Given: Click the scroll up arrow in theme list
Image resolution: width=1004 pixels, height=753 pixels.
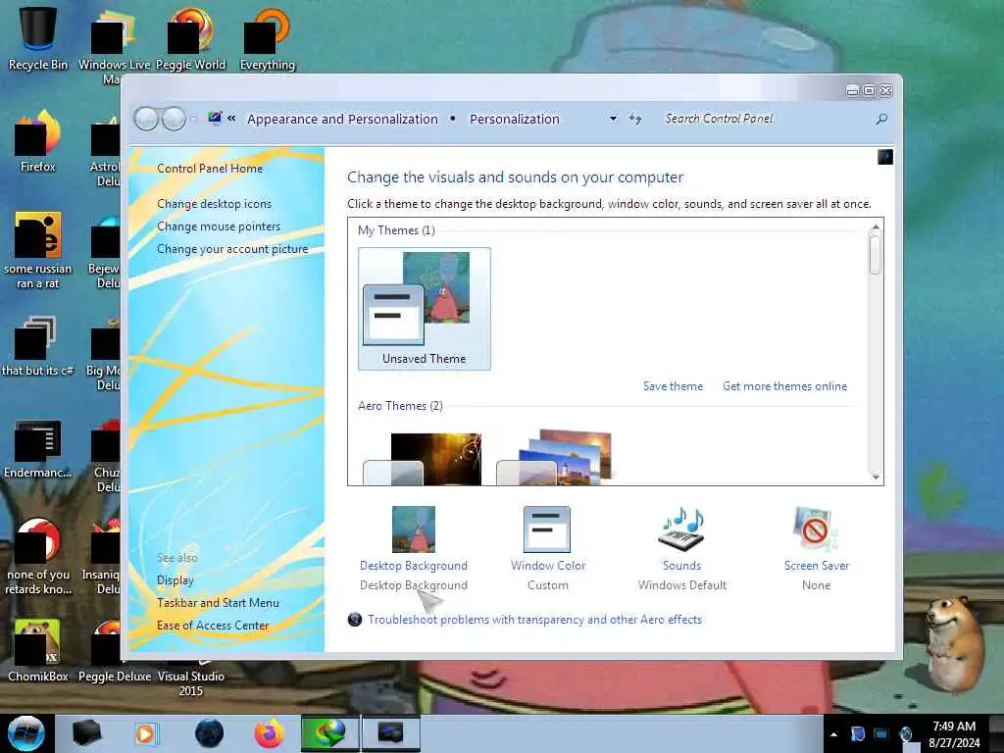Looking at the screenshot, I should tap(876, 227).
